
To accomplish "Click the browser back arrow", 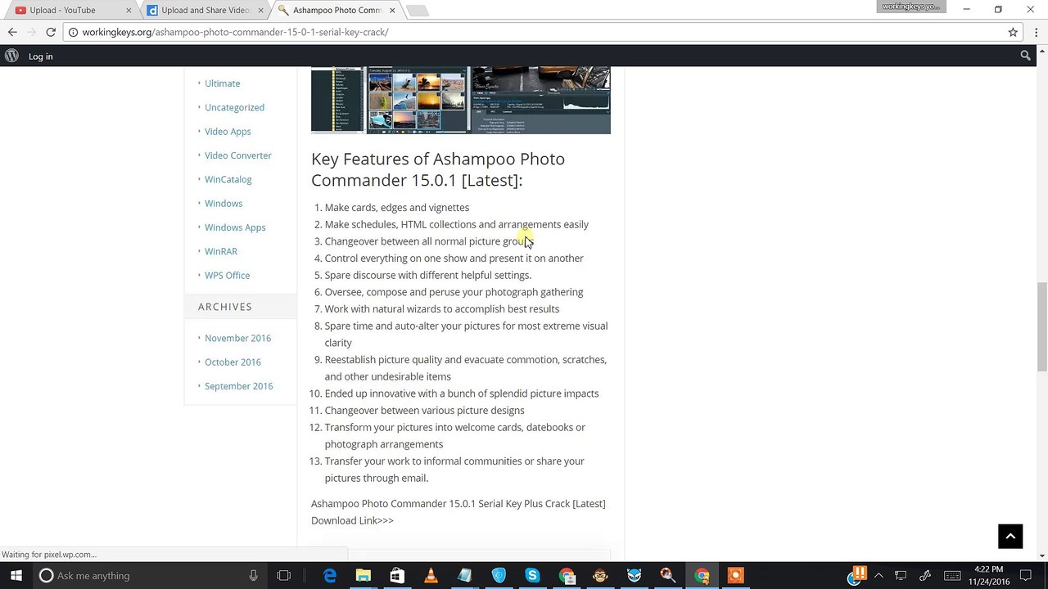I will [x=12, y=32].
